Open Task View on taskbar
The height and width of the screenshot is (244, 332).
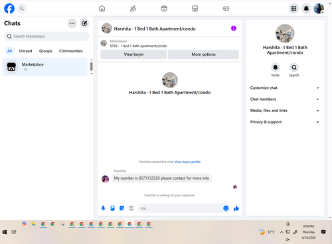click(x=14, y=232)
